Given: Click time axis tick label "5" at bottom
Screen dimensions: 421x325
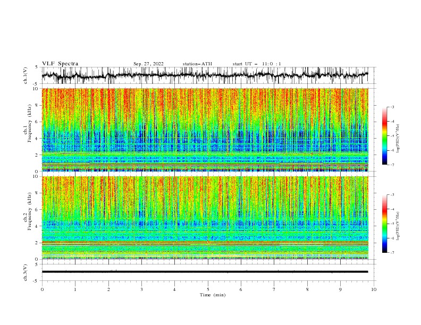Looking at the screenshot, I should [x=208, y=289].
